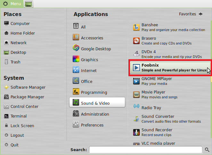The image size is (212, 155).
Task: Open GNOME MPlayer icon
Action: pyautogui.click(x=136, y=81)
